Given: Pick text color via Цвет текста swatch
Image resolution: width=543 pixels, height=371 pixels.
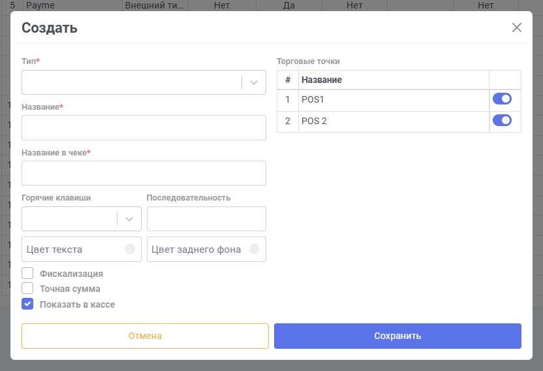Looking at the screenshot, I should click(130, 249).
